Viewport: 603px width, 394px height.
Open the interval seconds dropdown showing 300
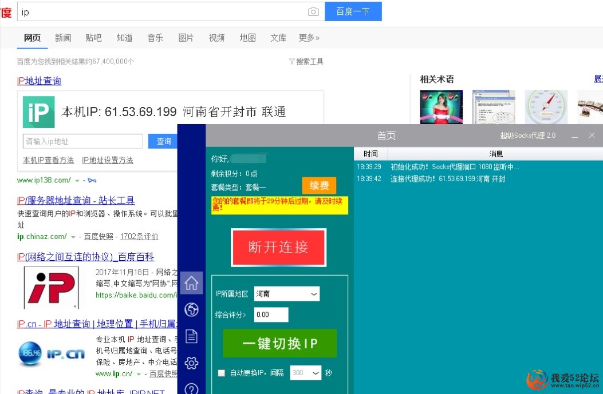coord(305,373)
